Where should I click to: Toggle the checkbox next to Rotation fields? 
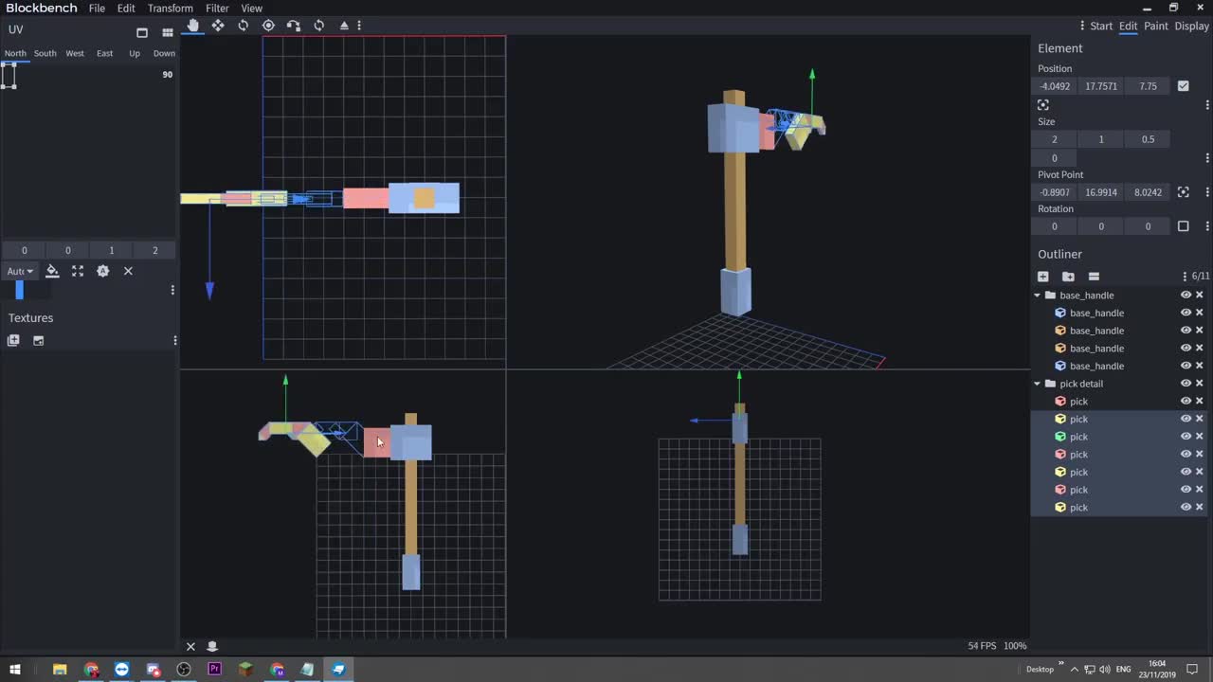[1183, 226]
